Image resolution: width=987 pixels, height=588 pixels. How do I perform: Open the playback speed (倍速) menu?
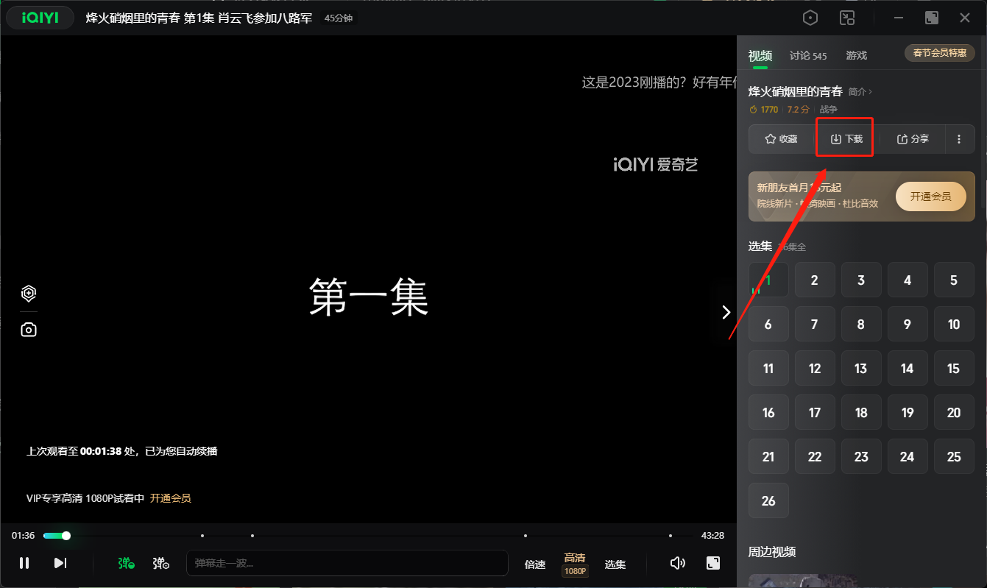[535, 564]
